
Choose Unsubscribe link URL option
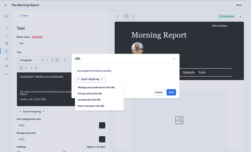tap(89, 100)
